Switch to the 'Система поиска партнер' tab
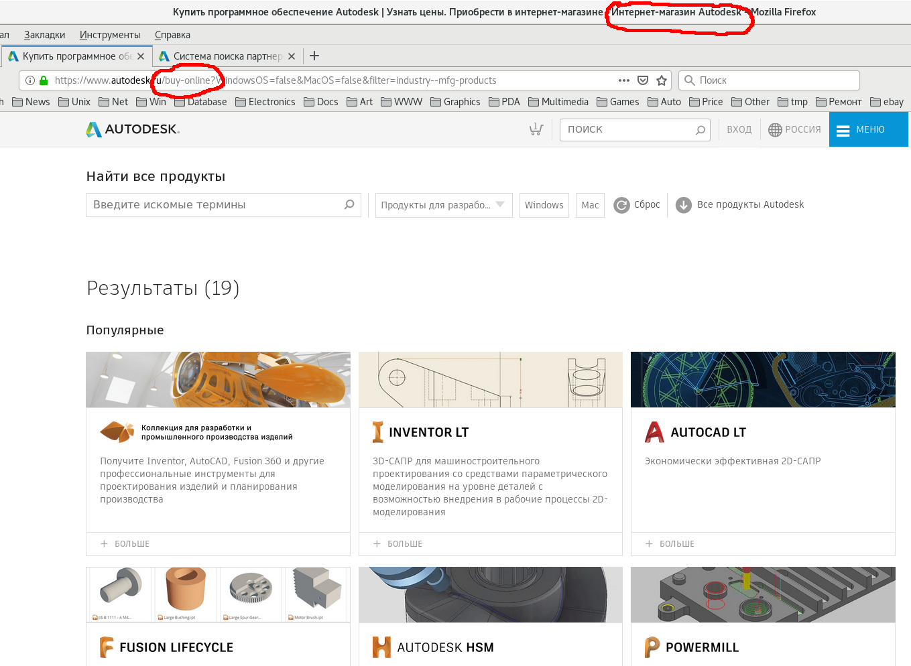Image resolution: width=911 pixels, height=666 pixels. click(228, 56)
